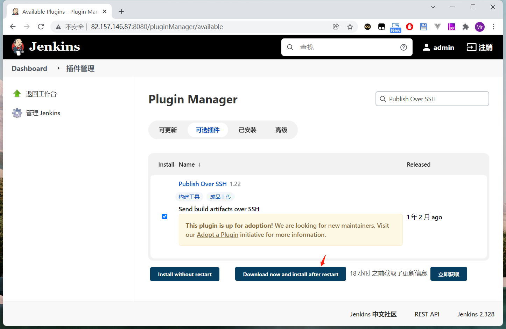Image resolution: width=506 pixels, height=329 pixels.
Task: Click the Install column header
Action: click(166, 164)
